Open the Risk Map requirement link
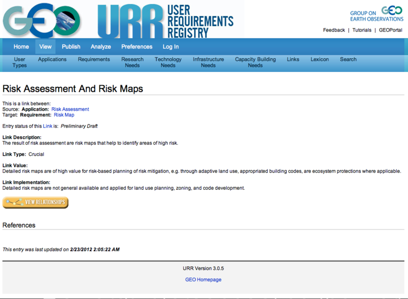408x299 pixels. pos(64,115)
